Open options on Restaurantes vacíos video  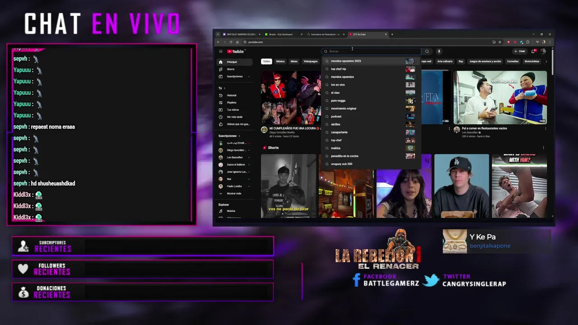tap(545, 129)
